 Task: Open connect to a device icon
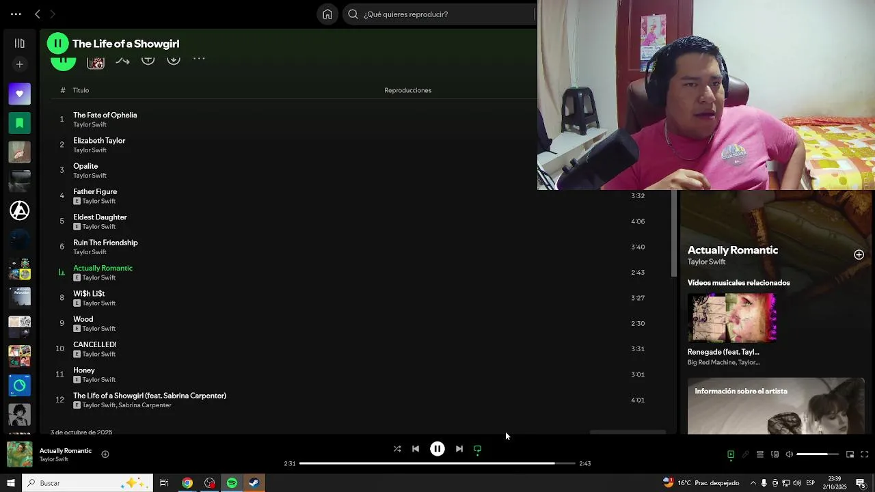pyautogui.click(x=775, y=454)
